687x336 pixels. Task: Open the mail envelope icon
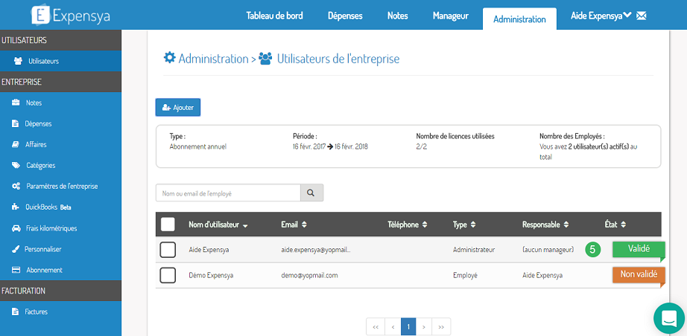coord(642,16)
